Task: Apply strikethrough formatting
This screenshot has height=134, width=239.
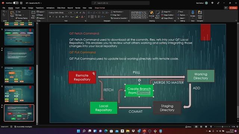Action: 63,17
